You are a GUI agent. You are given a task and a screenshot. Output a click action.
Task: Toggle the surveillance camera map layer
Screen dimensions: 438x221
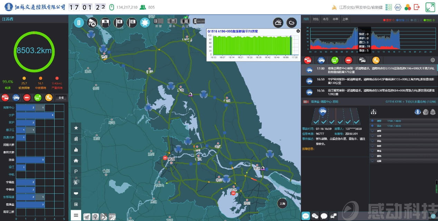click(x=92, y=23)
